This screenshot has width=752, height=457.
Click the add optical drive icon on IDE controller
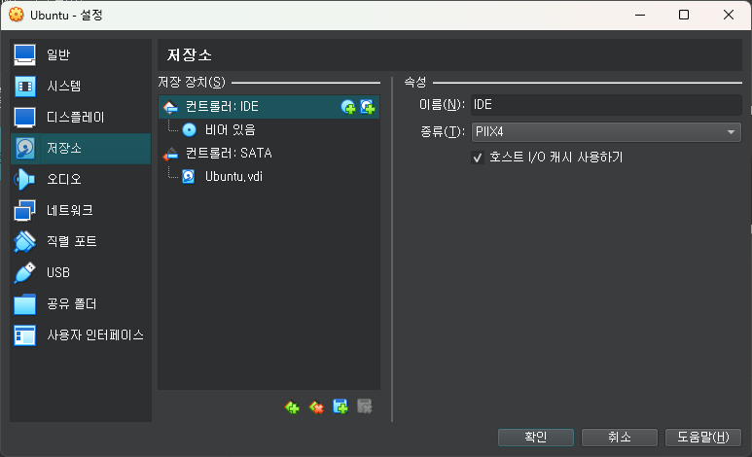[x=348, y=107]
